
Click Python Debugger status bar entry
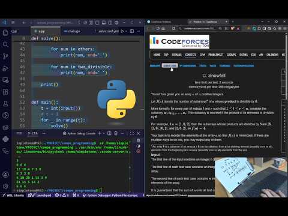tap(110, 195)
